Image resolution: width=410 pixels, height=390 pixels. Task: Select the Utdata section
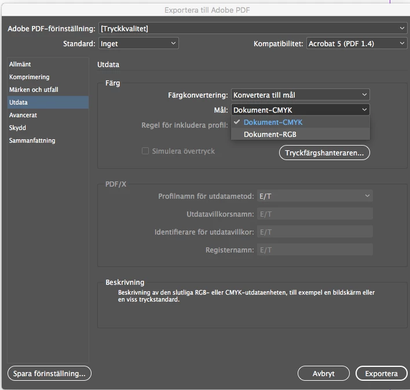[x=48, y=102]
